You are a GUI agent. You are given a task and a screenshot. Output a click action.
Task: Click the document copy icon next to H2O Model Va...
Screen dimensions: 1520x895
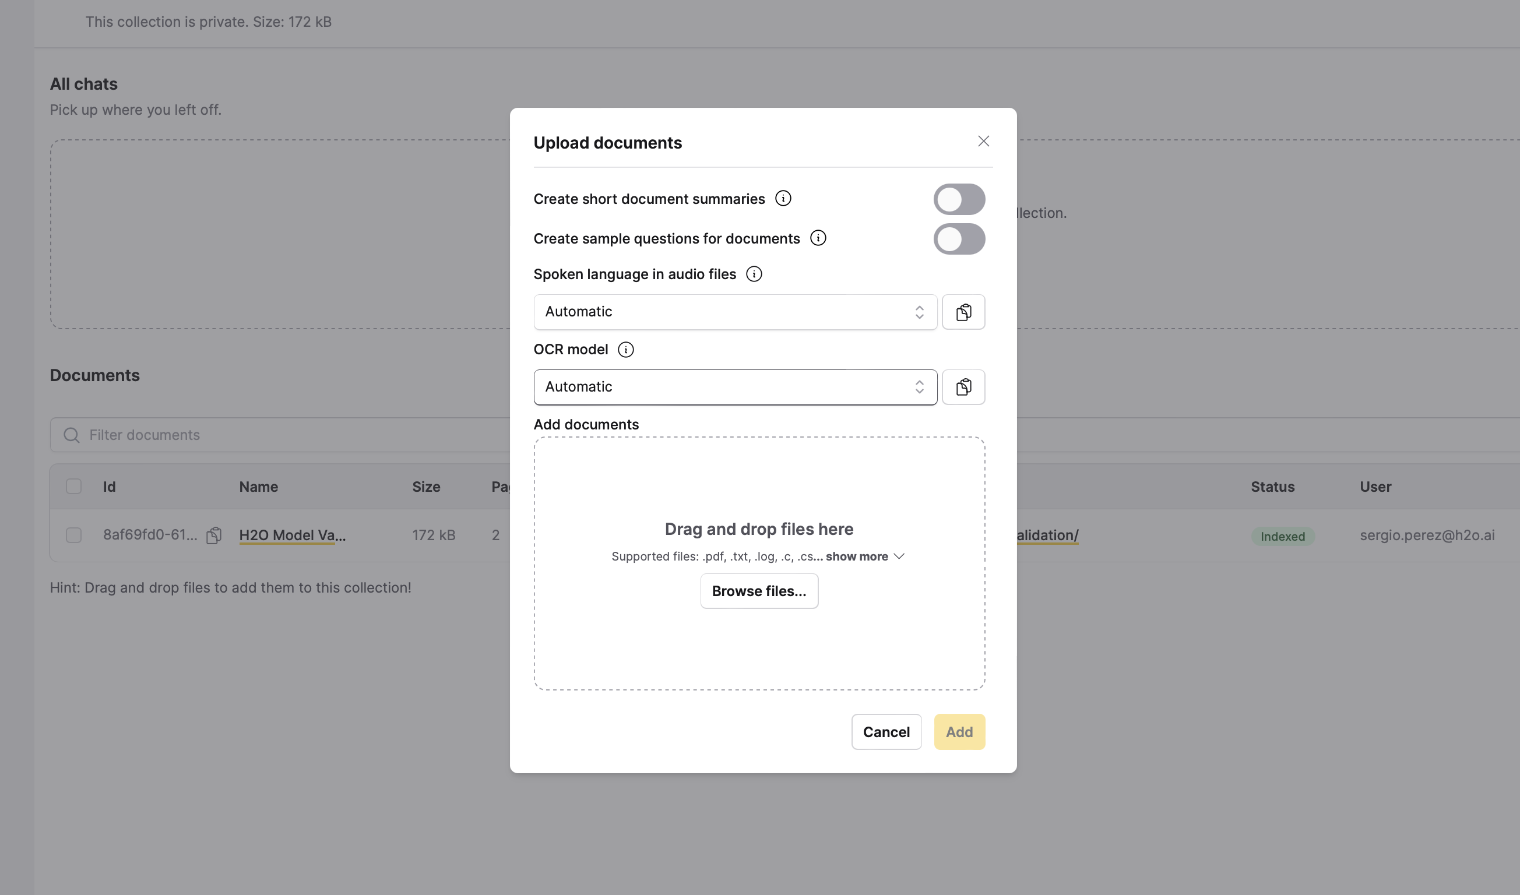(x=214, y=535)
